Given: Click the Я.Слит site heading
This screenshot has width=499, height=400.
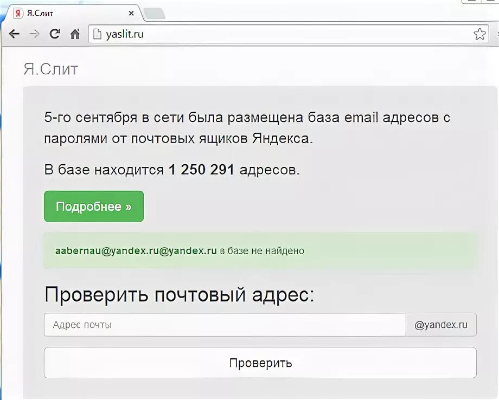Looking at the screenshot, I should [x=50, y=69].
